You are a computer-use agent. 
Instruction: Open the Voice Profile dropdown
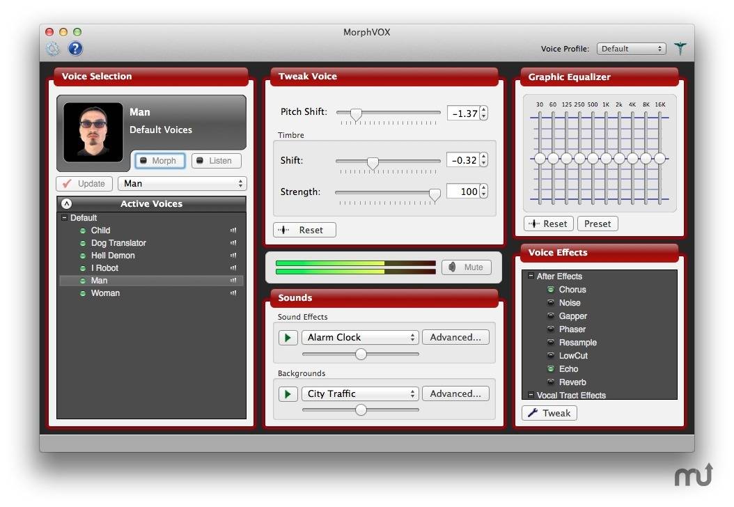tap(631, 49)
